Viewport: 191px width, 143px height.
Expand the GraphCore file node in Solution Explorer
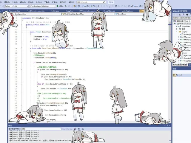[x=179, y=61]
